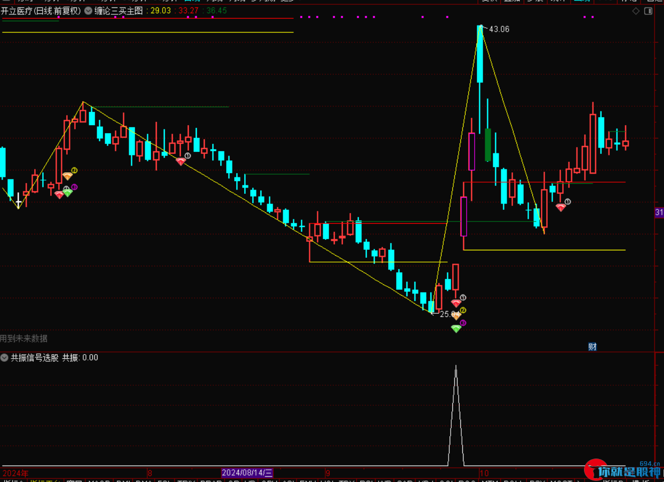Click the 开立医疗(日线.前复权) chart title
This screenshot has height=482, width=664.
41,11
